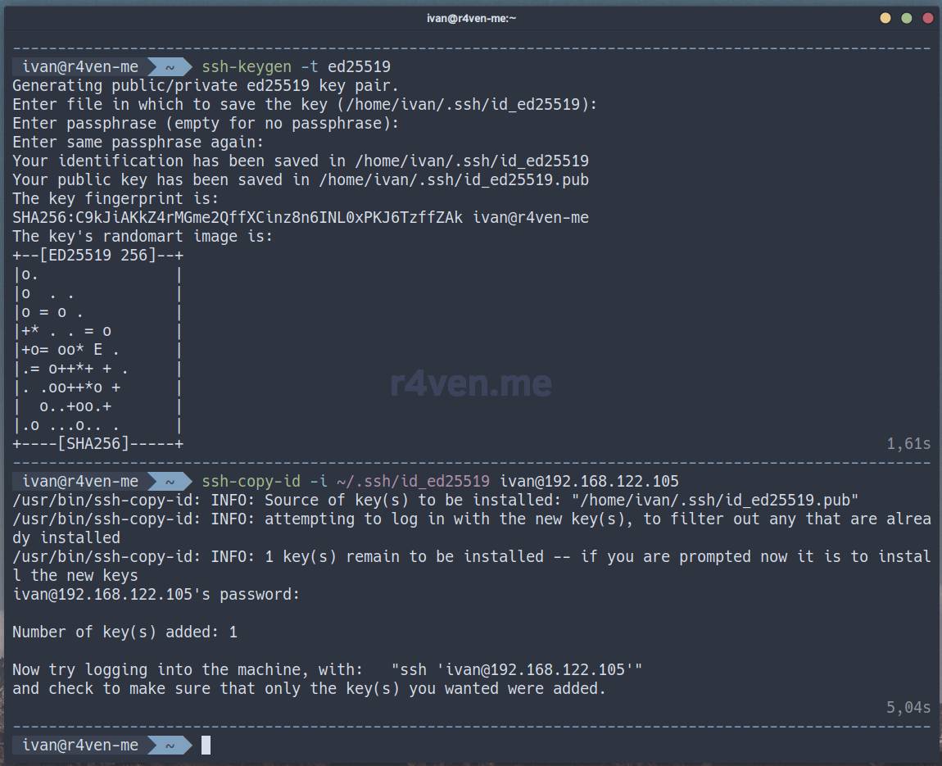Click the dashed separator line above final prompt
The height and width of the screenshot is (766, 942).
[x=471, y=726]
